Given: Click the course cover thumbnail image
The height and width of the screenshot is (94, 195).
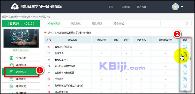Looking at the screenshot, I should (21, 38).
